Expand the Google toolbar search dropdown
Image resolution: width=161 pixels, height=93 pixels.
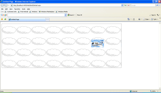pyautogui.click(x=66, y=15)
